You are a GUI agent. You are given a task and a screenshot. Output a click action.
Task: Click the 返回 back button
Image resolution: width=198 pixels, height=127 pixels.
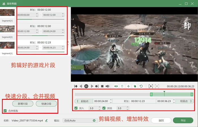(x=161, y=120)
